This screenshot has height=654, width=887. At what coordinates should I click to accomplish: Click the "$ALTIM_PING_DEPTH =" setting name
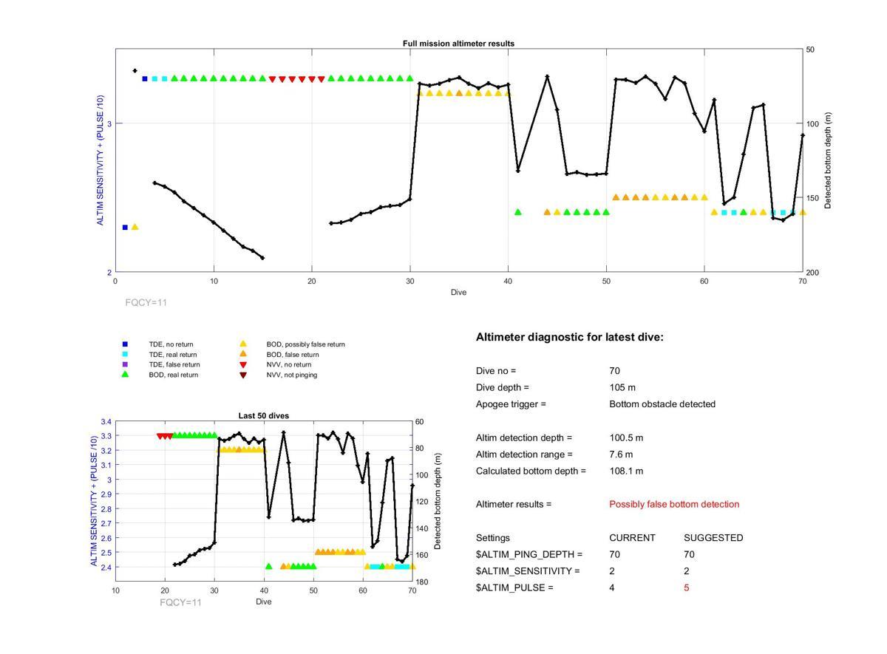tap(529, 554)
